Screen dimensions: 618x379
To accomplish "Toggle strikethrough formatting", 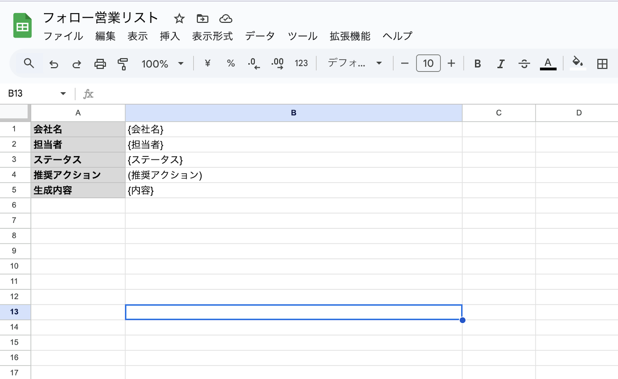I will [524, 64].
